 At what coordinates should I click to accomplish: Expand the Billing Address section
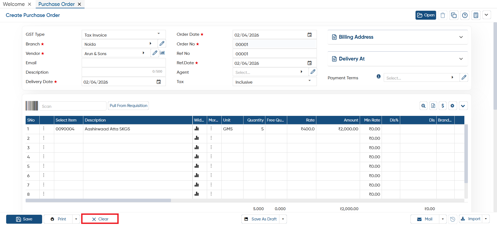(397, 37)
